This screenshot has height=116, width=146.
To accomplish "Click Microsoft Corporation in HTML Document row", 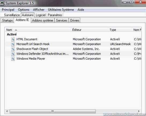I will (x=87, y=39).
